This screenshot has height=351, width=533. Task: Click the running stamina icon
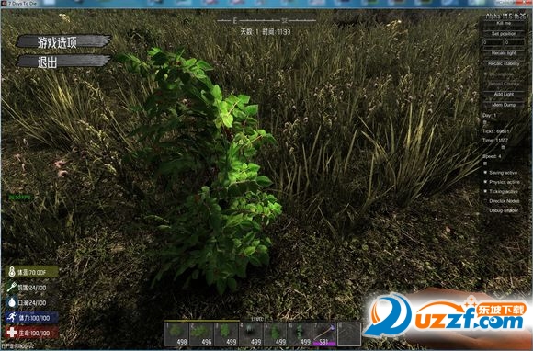click(x=12, y=317)
